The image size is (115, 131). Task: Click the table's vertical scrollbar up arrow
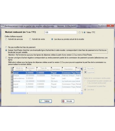pyautogui.click(x=82, y=73)
